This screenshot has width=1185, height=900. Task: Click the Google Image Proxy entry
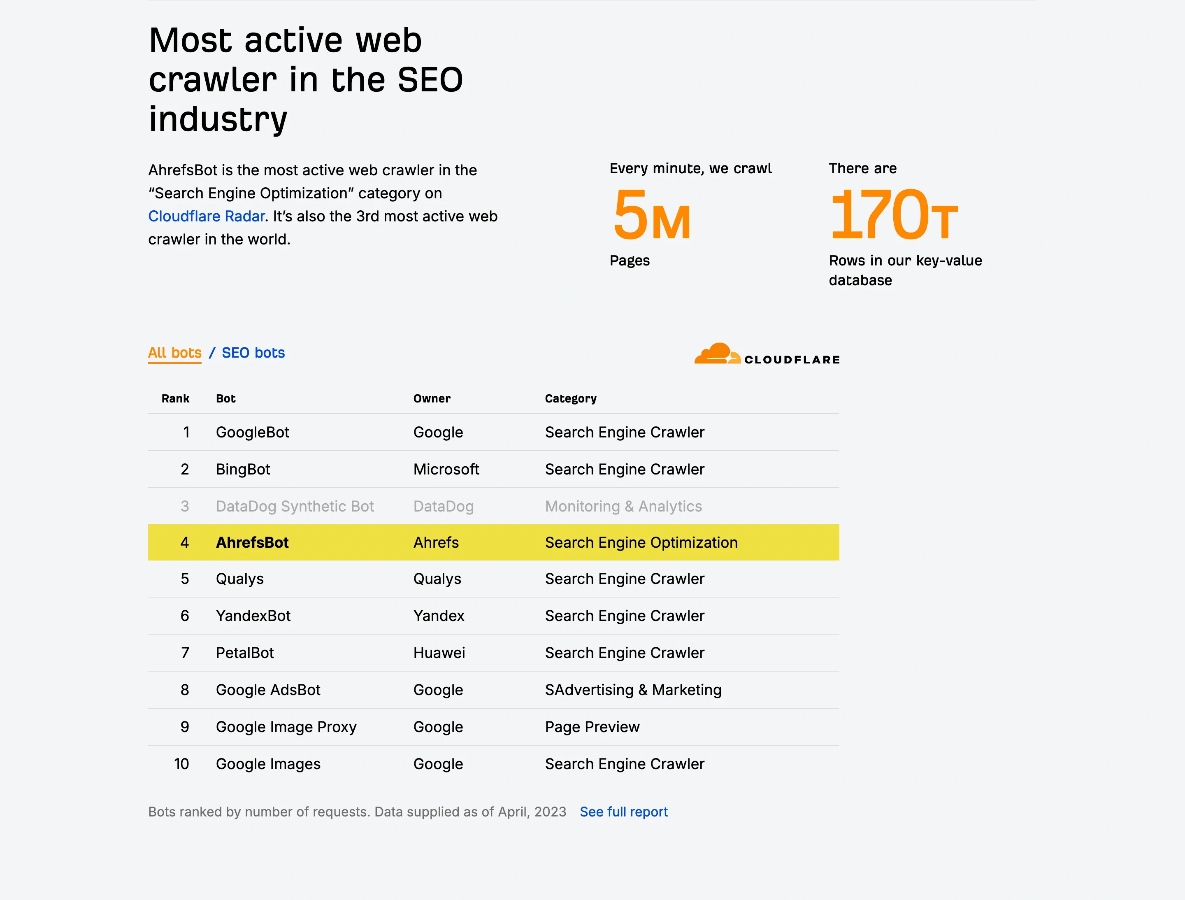[286, 727]
